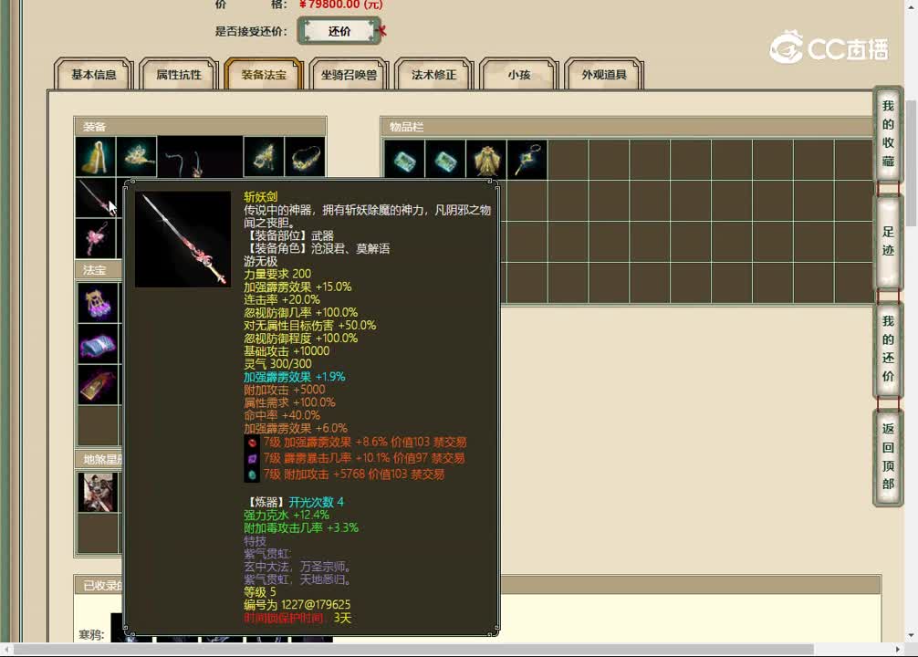Open 足迹 side button
Viewport: 918px width, 657px height.
click(888, 241)
